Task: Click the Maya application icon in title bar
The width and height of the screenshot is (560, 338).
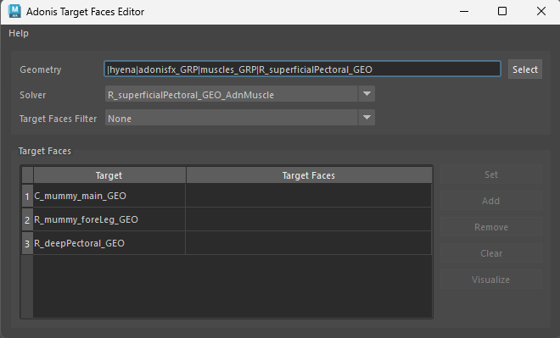Action: [x=14, y=11]
